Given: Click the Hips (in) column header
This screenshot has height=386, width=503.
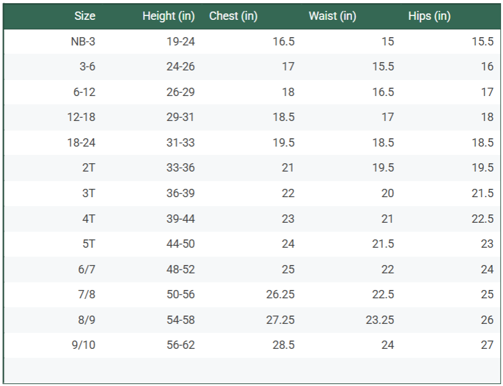Looking at the screenshot, I should (x=429, y=16).
